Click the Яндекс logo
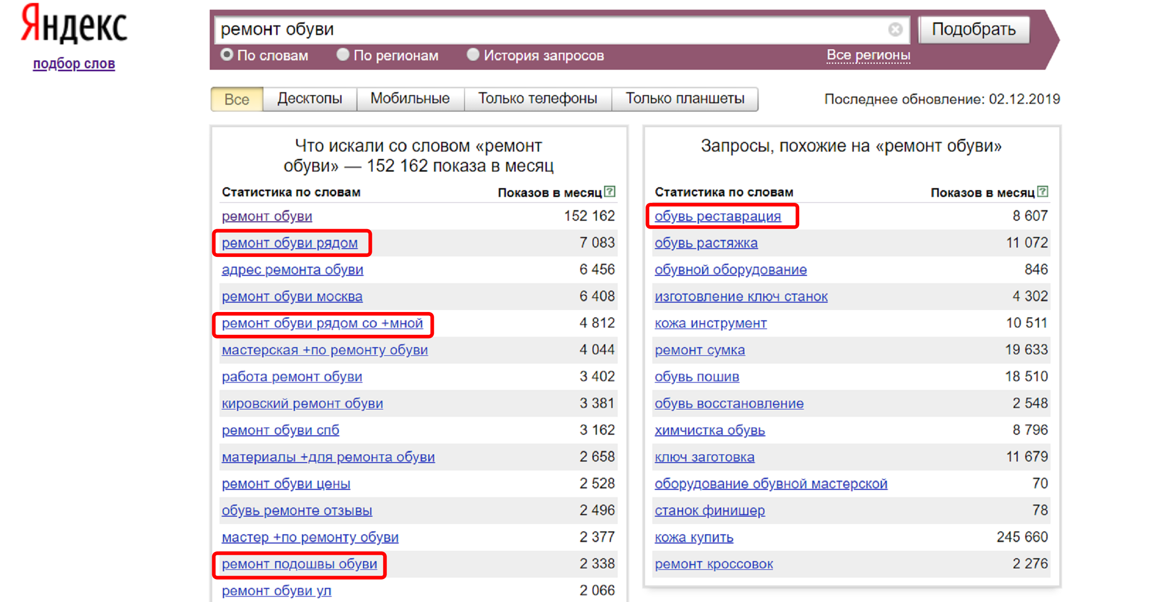Viewport: 1171px width, 602px height. [x=74, y=23]
